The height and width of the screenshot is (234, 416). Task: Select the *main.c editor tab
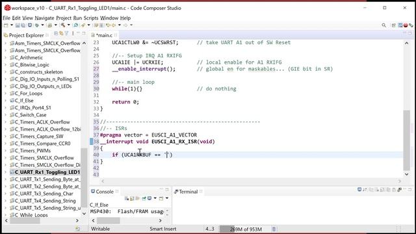104,35
